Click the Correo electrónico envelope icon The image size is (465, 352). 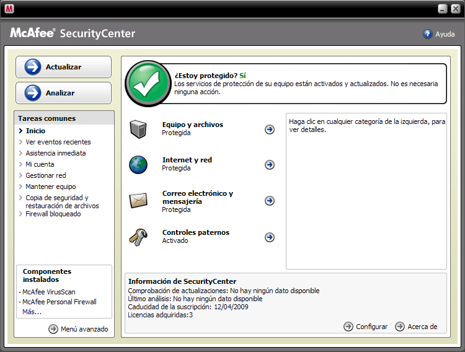click(138, 201)
